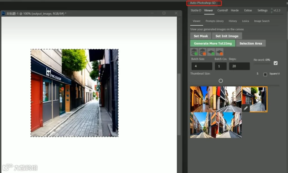Click the v1.2.3 version label
The width and height of the screenshot is (288, 173).
tap(277, 10)
